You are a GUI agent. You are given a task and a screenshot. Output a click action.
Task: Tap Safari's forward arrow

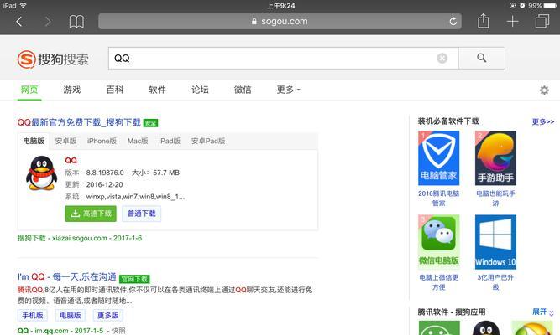pos(48,22)
